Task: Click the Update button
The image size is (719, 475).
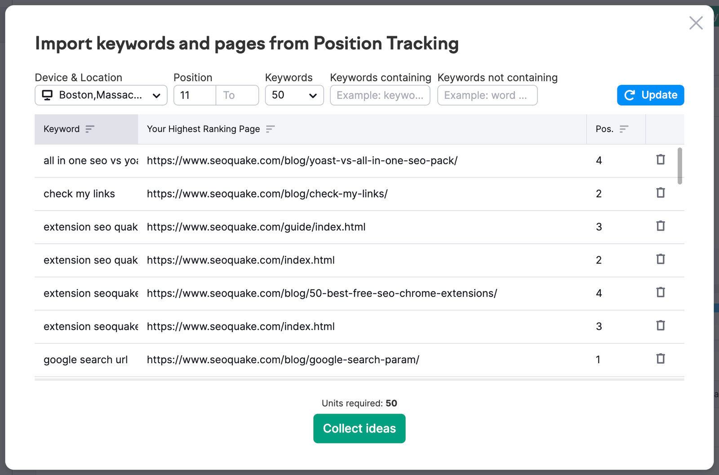Action: click(x=650, y=95)
